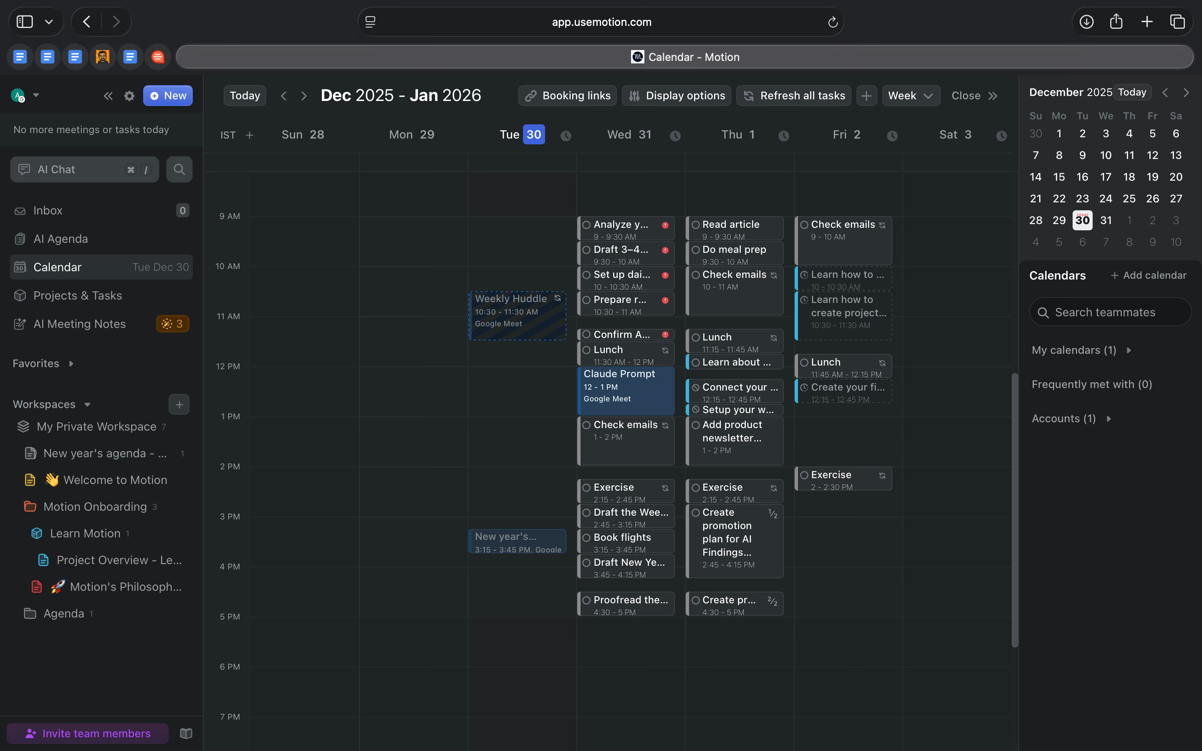This screenshot has height=751, width=1202.
Task: Click the plus icon next to Workspaces
Action: 179,404
